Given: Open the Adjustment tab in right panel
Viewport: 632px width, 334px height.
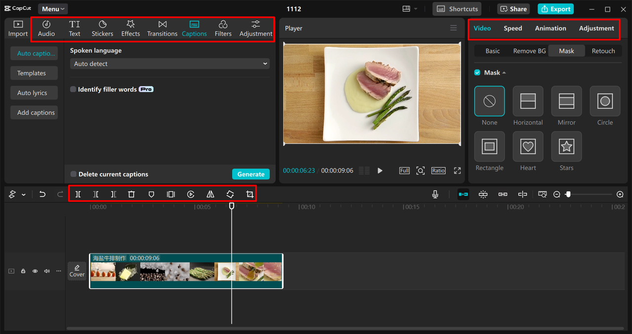Looking at the screenshot, I should (596, 28).
